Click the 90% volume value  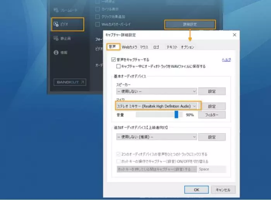tap(190, 115)
